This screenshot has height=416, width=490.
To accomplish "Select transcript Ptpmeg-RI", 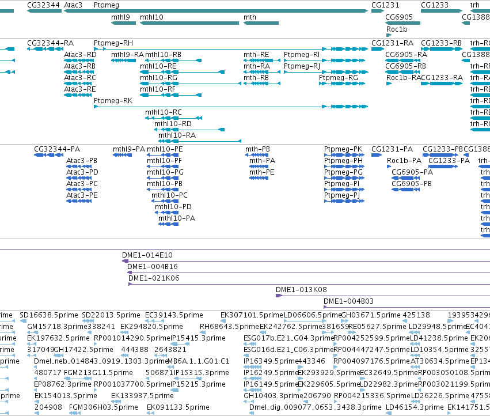I will [x=302, y=55].
